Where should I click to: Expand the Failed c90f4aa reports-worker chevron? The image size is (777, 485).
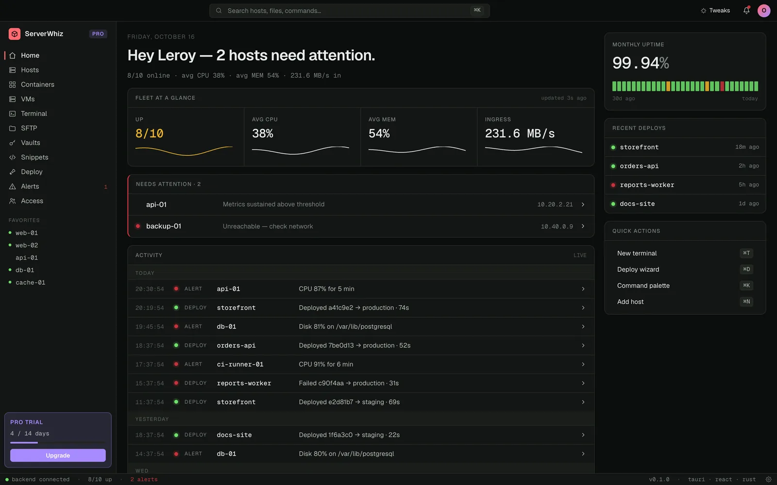(583, 383)
